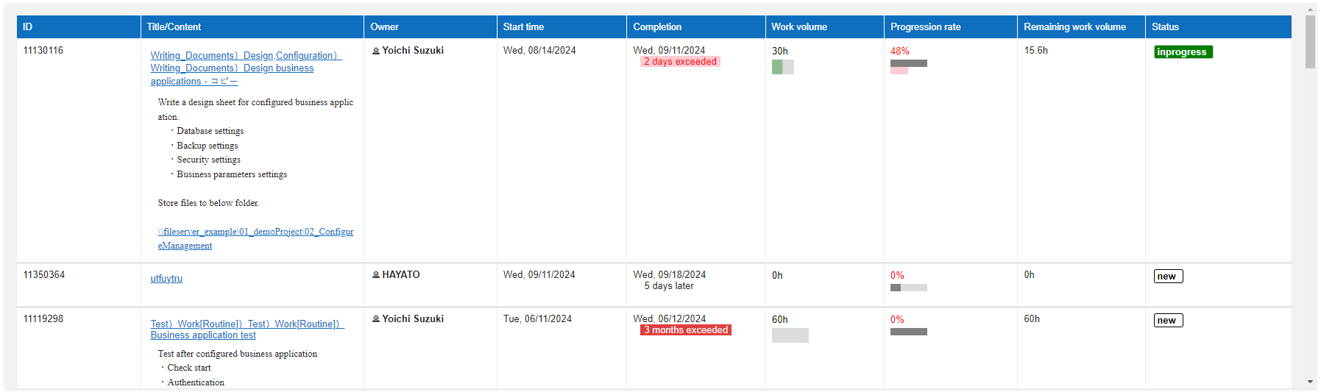The width and height of the screenshot is (1321, 392).
Task: Click Yoichi Suzuki in row 11119298
Action: pyautogui.click(x=413, y=319)
